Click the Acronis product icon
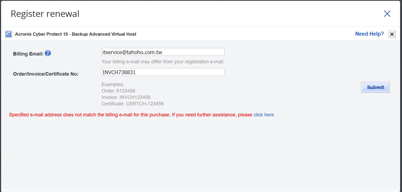This screenshot has height=192, width=402. coord(9,34)
